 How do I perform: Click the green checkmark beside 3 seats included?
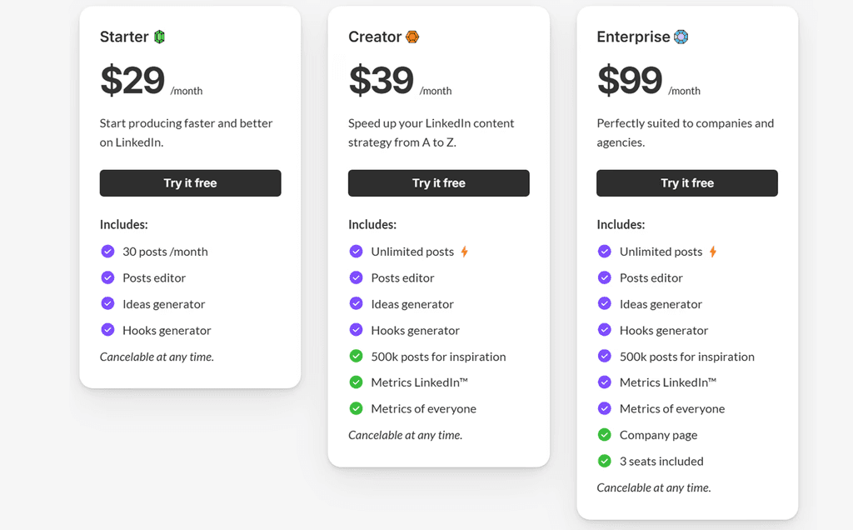click(605, 461)
